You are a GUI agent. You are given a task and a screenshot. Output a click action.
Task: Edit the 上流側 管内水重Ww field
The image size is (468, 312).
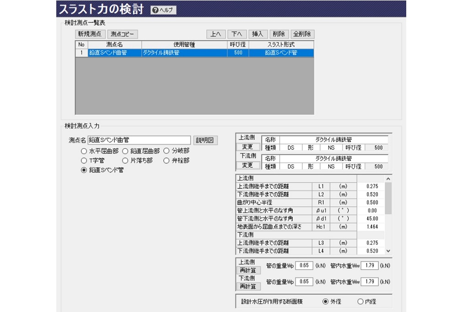pos(370,265)
